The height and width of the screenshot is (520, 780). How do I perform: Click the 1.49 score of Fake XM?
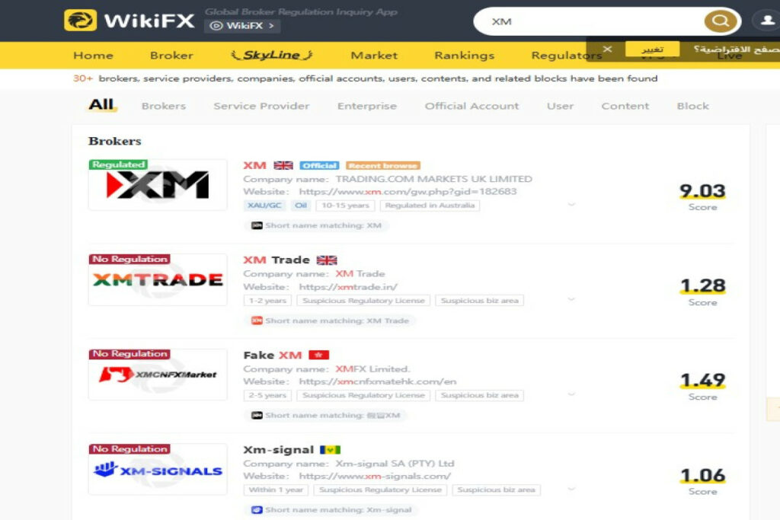click(x=702, y=381)
